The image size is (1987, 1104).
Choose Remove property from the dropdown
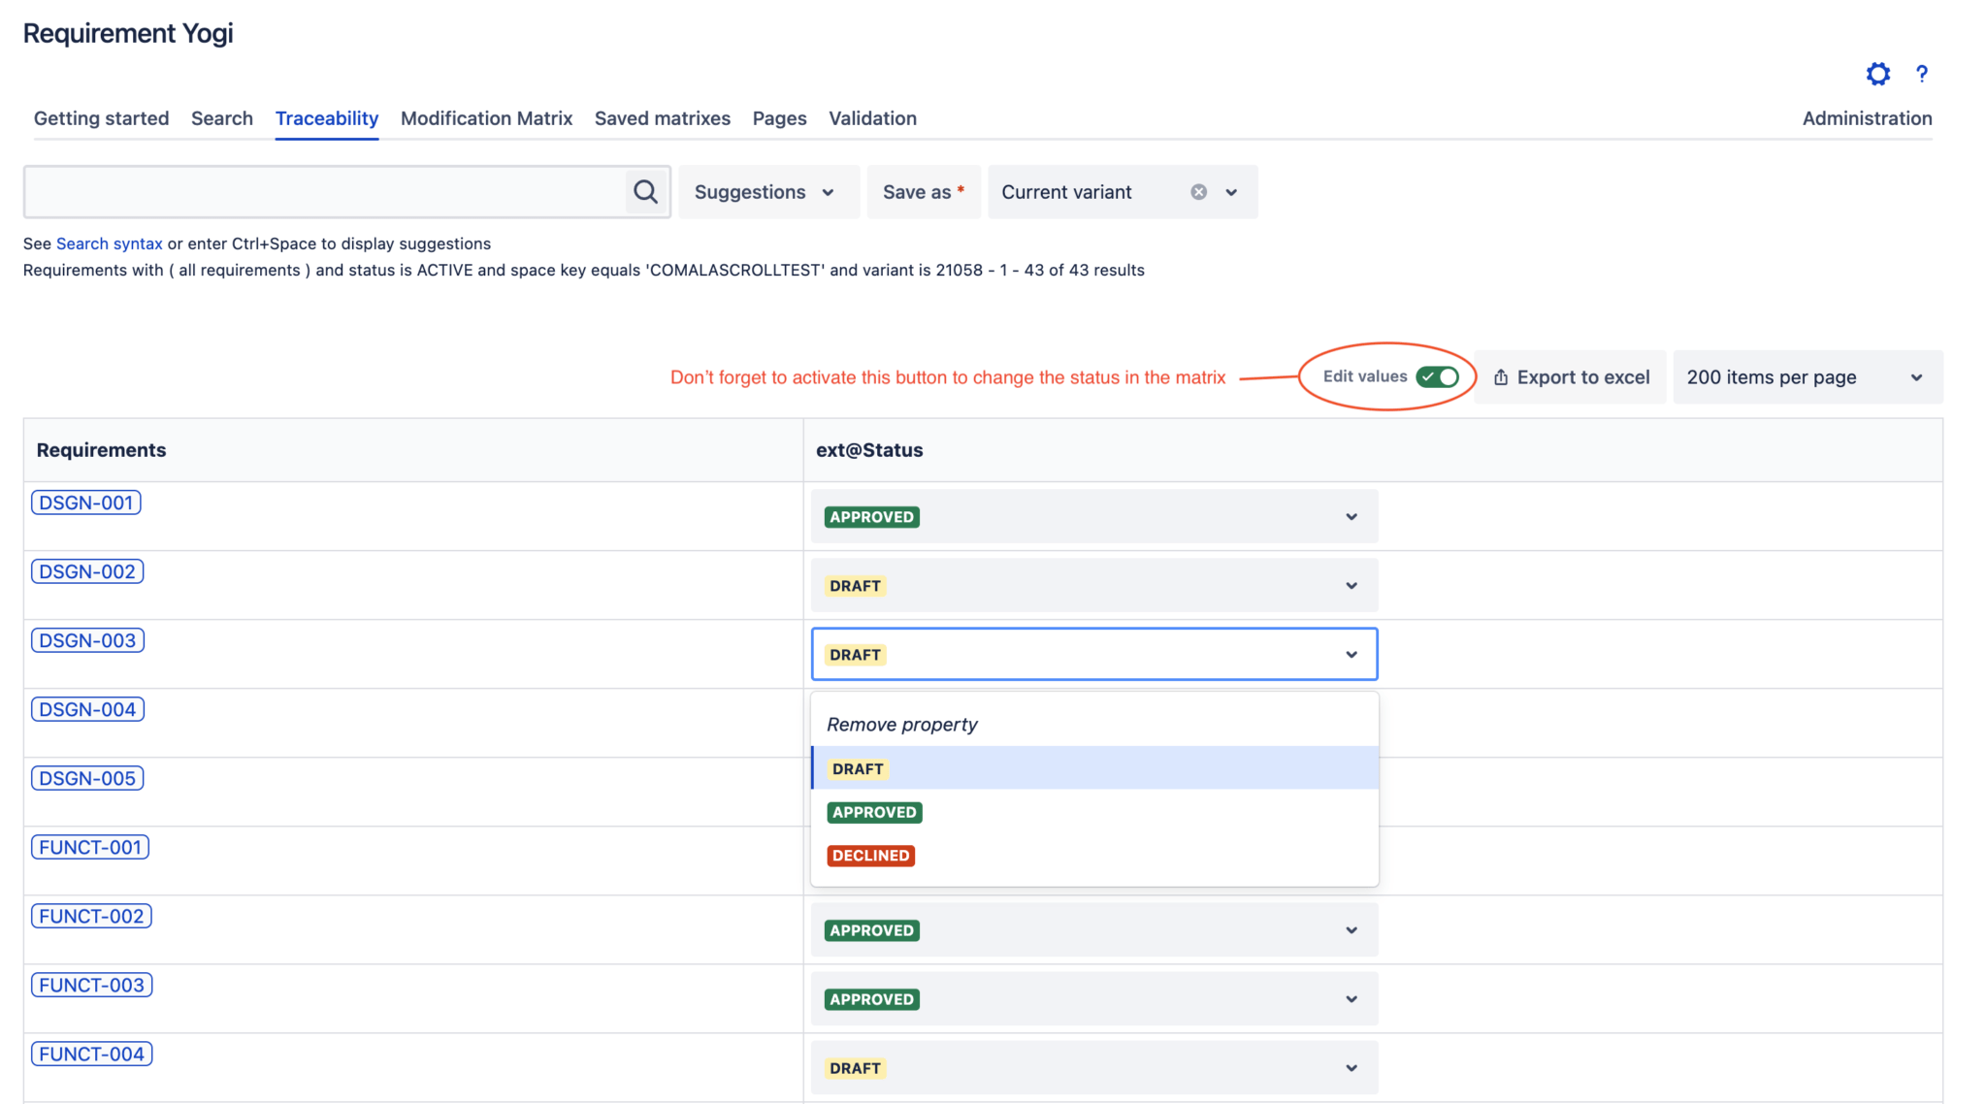coord(900,724)
